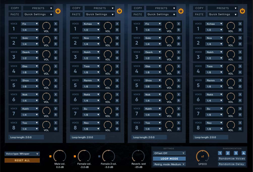Screen dimensions: 253x172
Task: Open the Voice type: Whisper dropdown
Action: (x=22, y=154)
